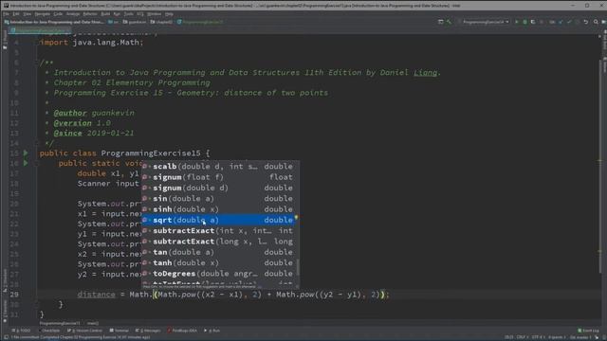Click the lightbulb quick-doc icon on sqrt row

click(x=296, y=217)
